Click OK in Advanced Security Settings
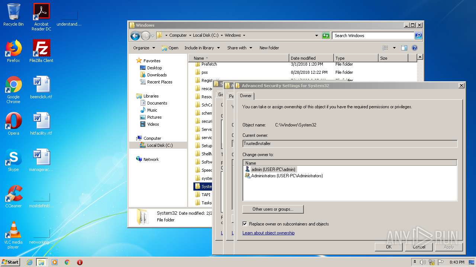 point(389,247)
